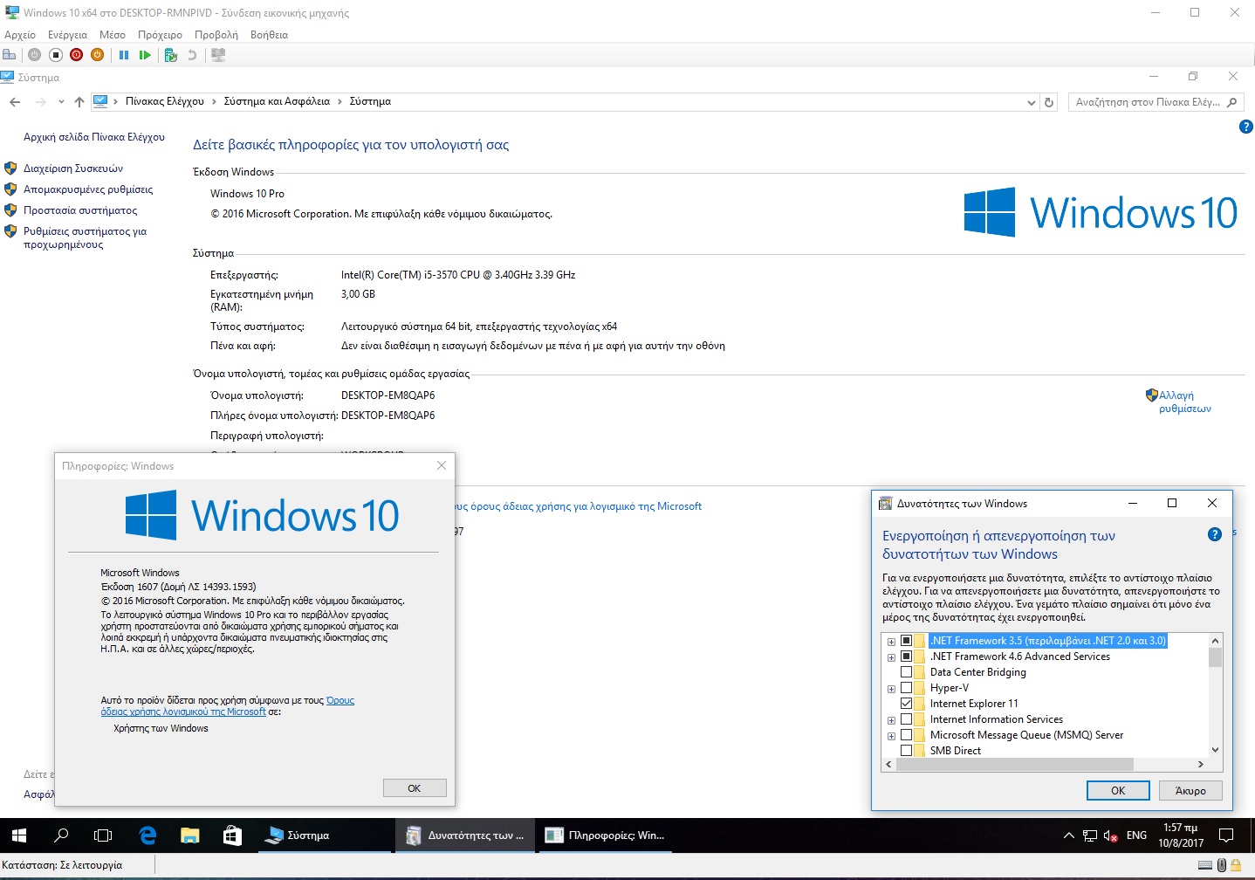The width and height of the screenshot is (1255, 880).
Task: Toggle the .NET Framework 3.5 checkbox
Action: coord(906,641)
